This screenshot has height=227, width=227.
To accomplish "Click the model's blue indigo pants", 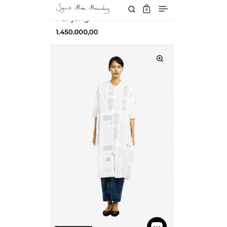I will point(112,189).
